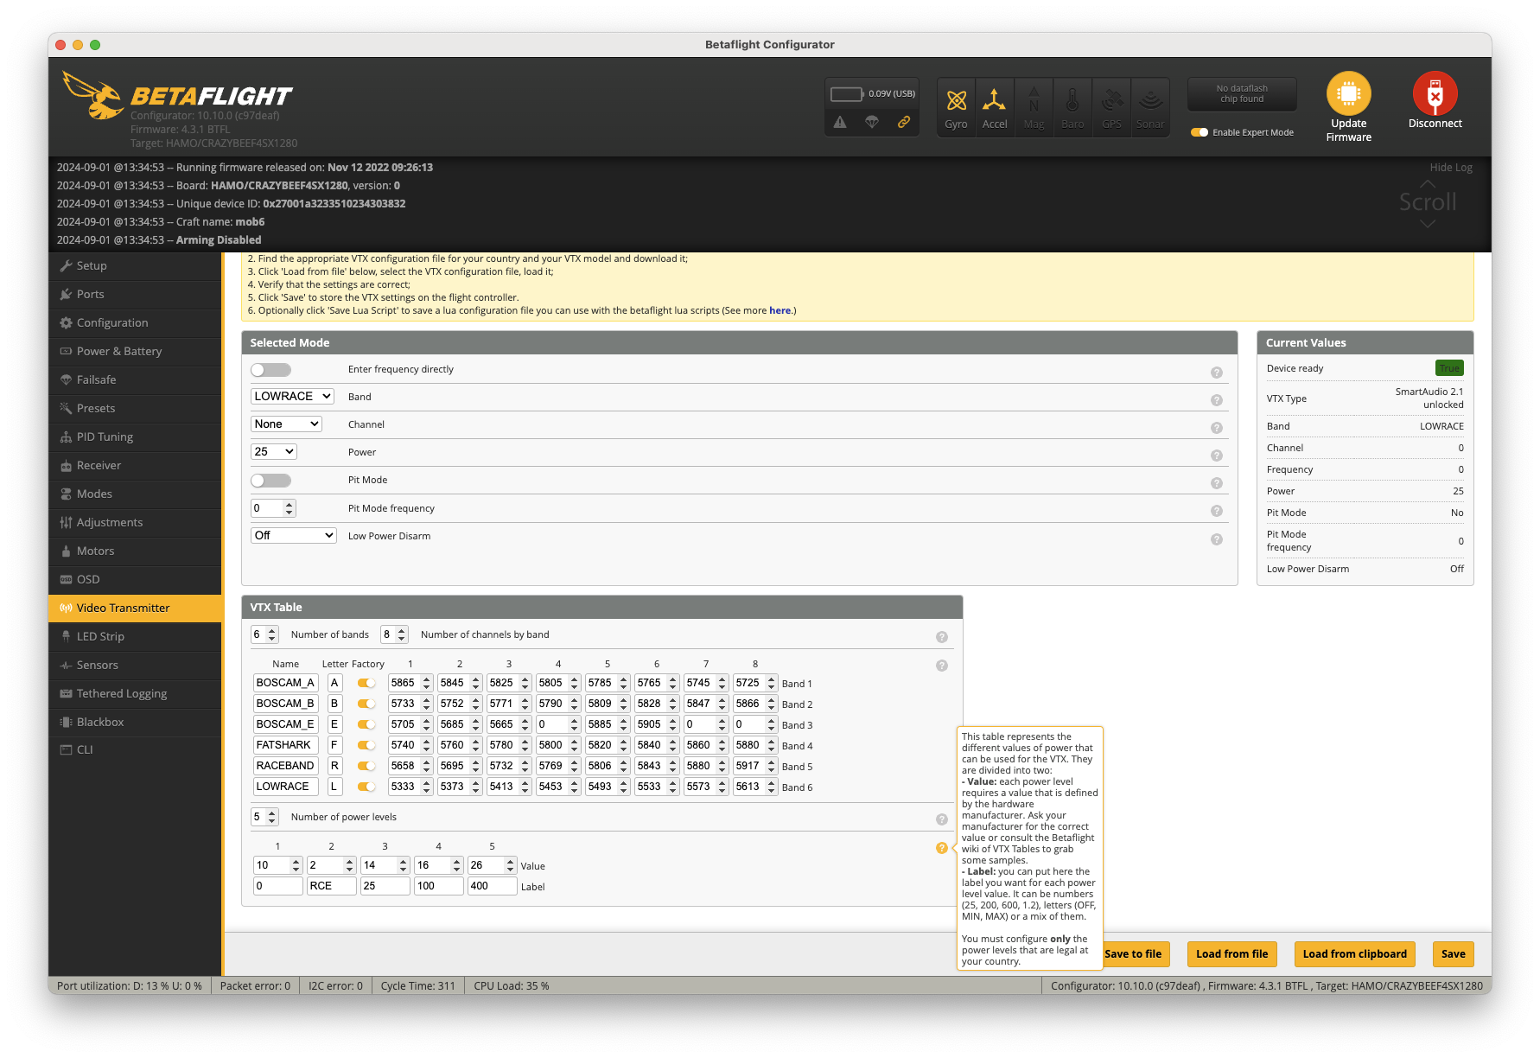
Task: Toggle Enter frequency directly switch
Action: click(270, 370)
